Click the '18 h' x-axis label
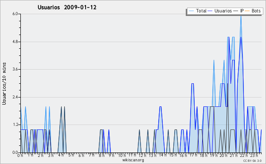This screenshot has height=164, width=266. (203, 156)
